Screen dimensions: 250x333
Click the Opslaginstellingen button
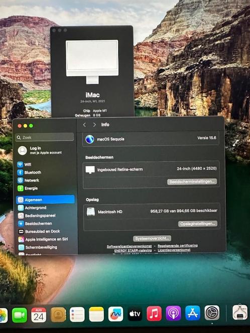[x=198, y=224]
